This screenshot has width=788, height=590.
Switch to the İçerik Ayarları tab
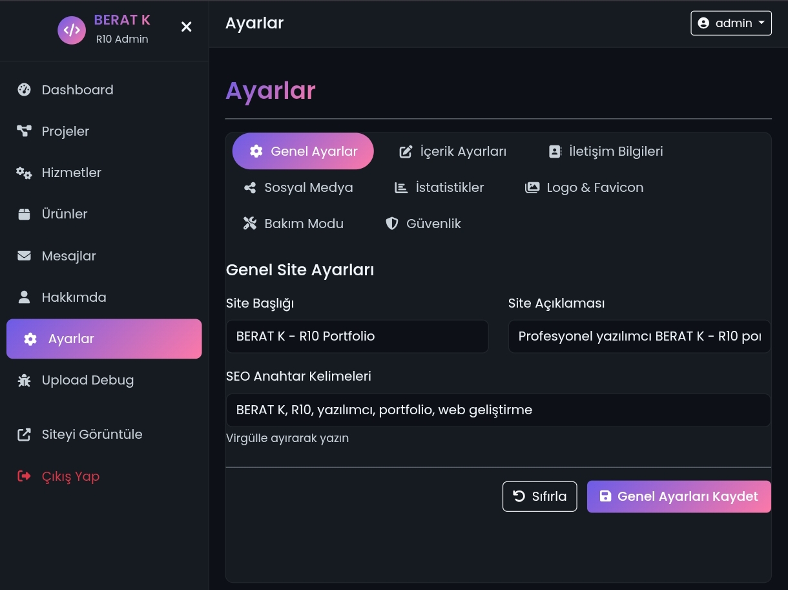[452, 151]
